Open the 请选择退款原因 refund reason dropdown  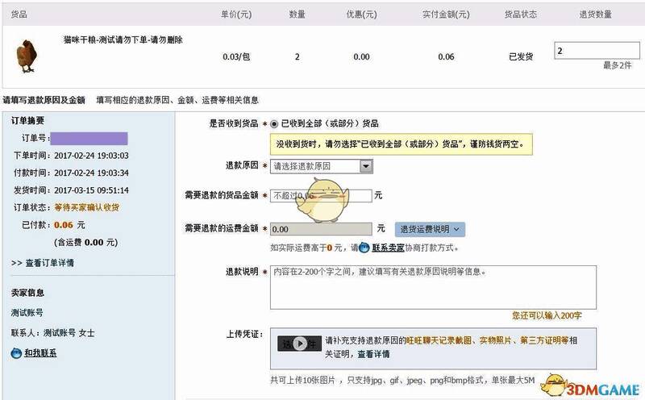[x=321, y=166]
